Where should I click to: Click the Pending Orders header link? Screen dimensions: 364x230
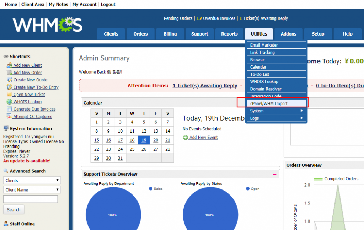(x=178, y=18)
